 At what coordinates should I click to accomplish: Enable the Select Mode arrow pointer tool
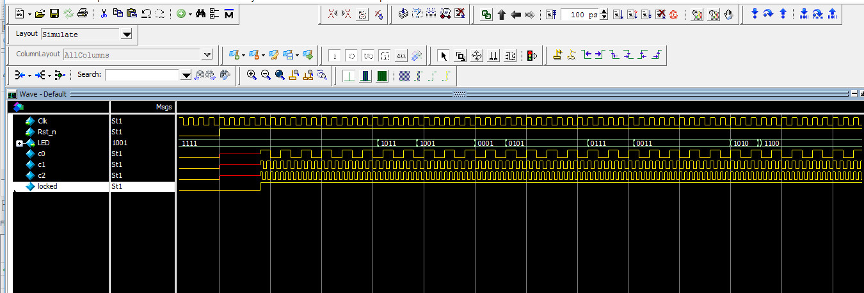point(444,56)
